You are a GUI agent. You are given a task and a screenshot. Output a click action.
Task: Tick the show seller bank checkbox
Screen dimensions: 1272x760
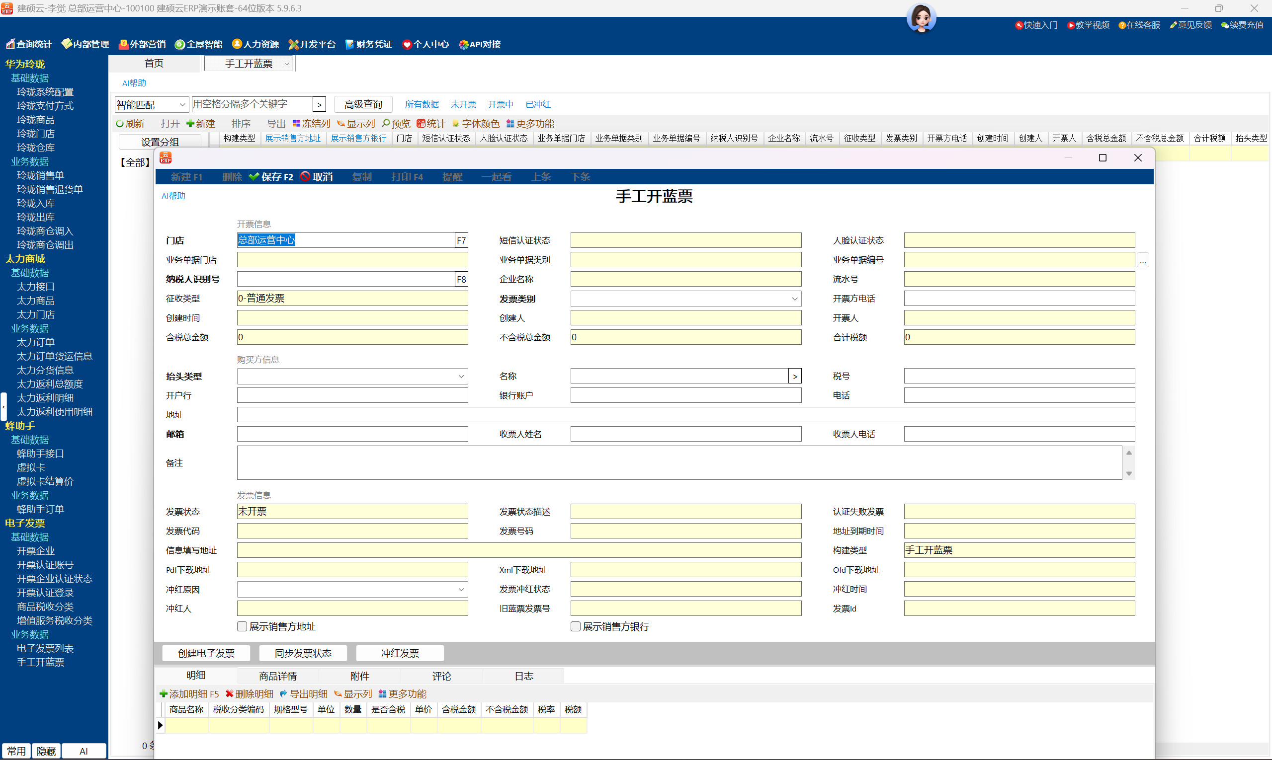576,626
